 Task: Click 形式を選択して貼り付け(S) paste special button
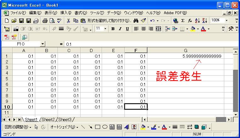click(x=109, y=21)
